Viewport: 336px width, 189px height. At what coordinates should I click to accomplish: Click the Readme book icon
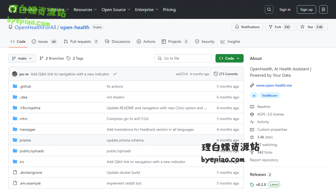tap(252, 107)
